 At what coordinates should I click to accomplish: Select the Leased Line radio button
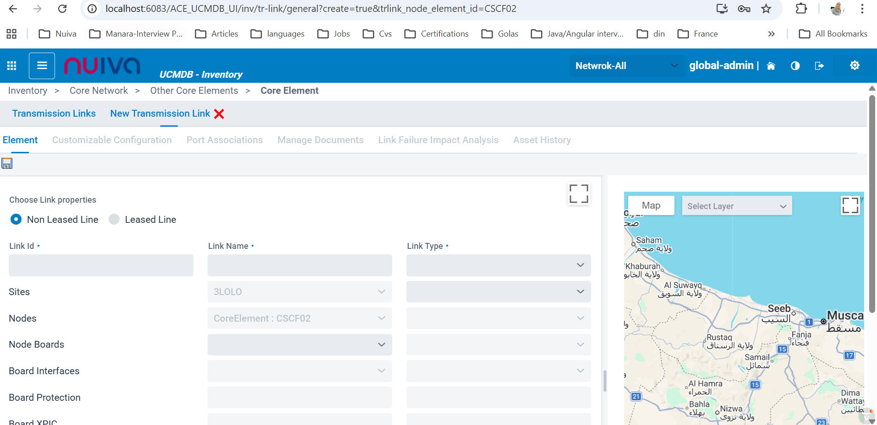(114, 220)
